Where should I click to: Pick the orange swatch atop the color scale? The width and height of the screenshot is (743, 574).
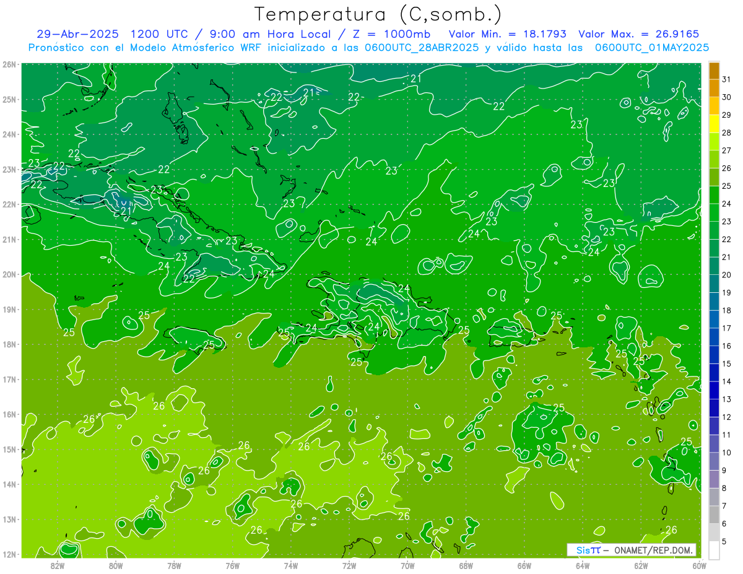point(714,71)
